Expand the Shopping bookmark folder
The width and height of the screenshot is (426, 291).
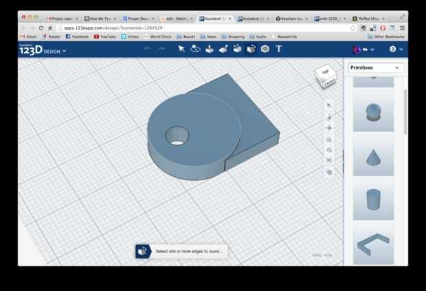click(233, 36)
